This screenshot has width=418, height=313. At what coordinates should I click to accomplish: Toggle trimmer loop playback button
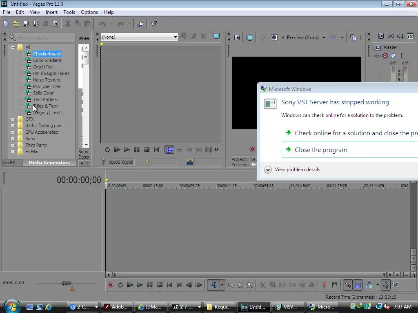click(x=107, y=150)
